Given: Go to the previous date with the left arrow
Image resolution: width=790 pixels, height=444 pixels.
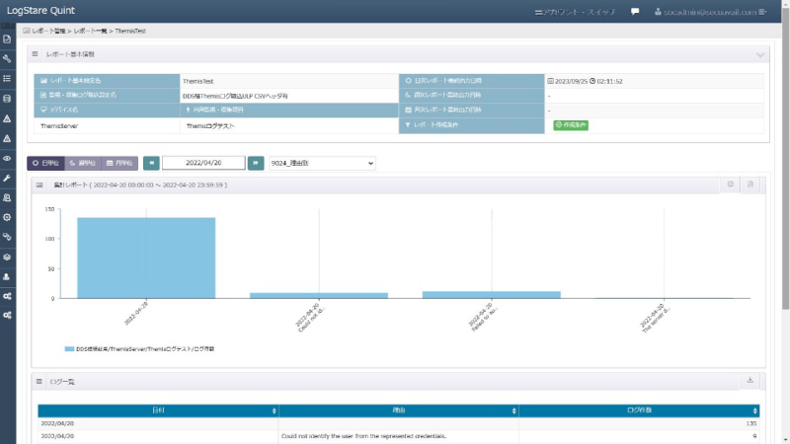Looking at the screenshot, I should click(151, 162).
